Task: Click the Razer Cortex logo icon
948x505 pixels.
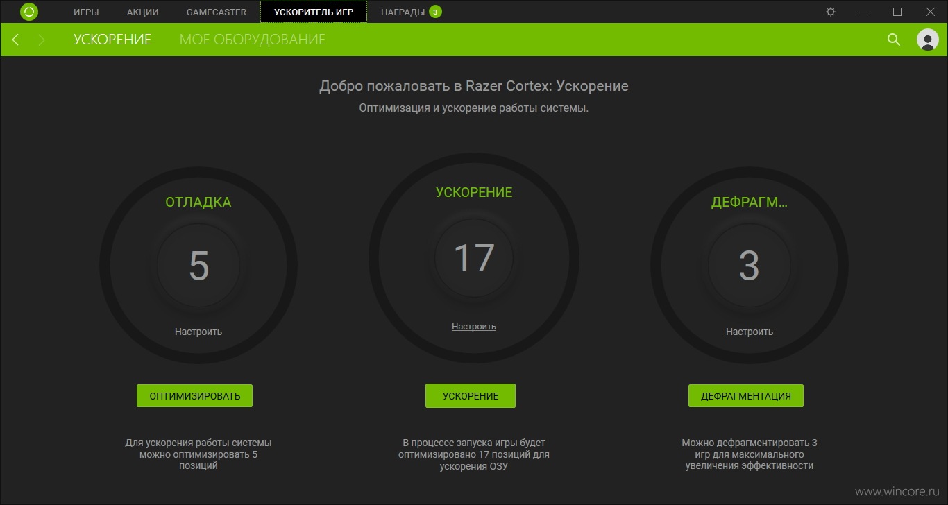Action: [29, 12]
